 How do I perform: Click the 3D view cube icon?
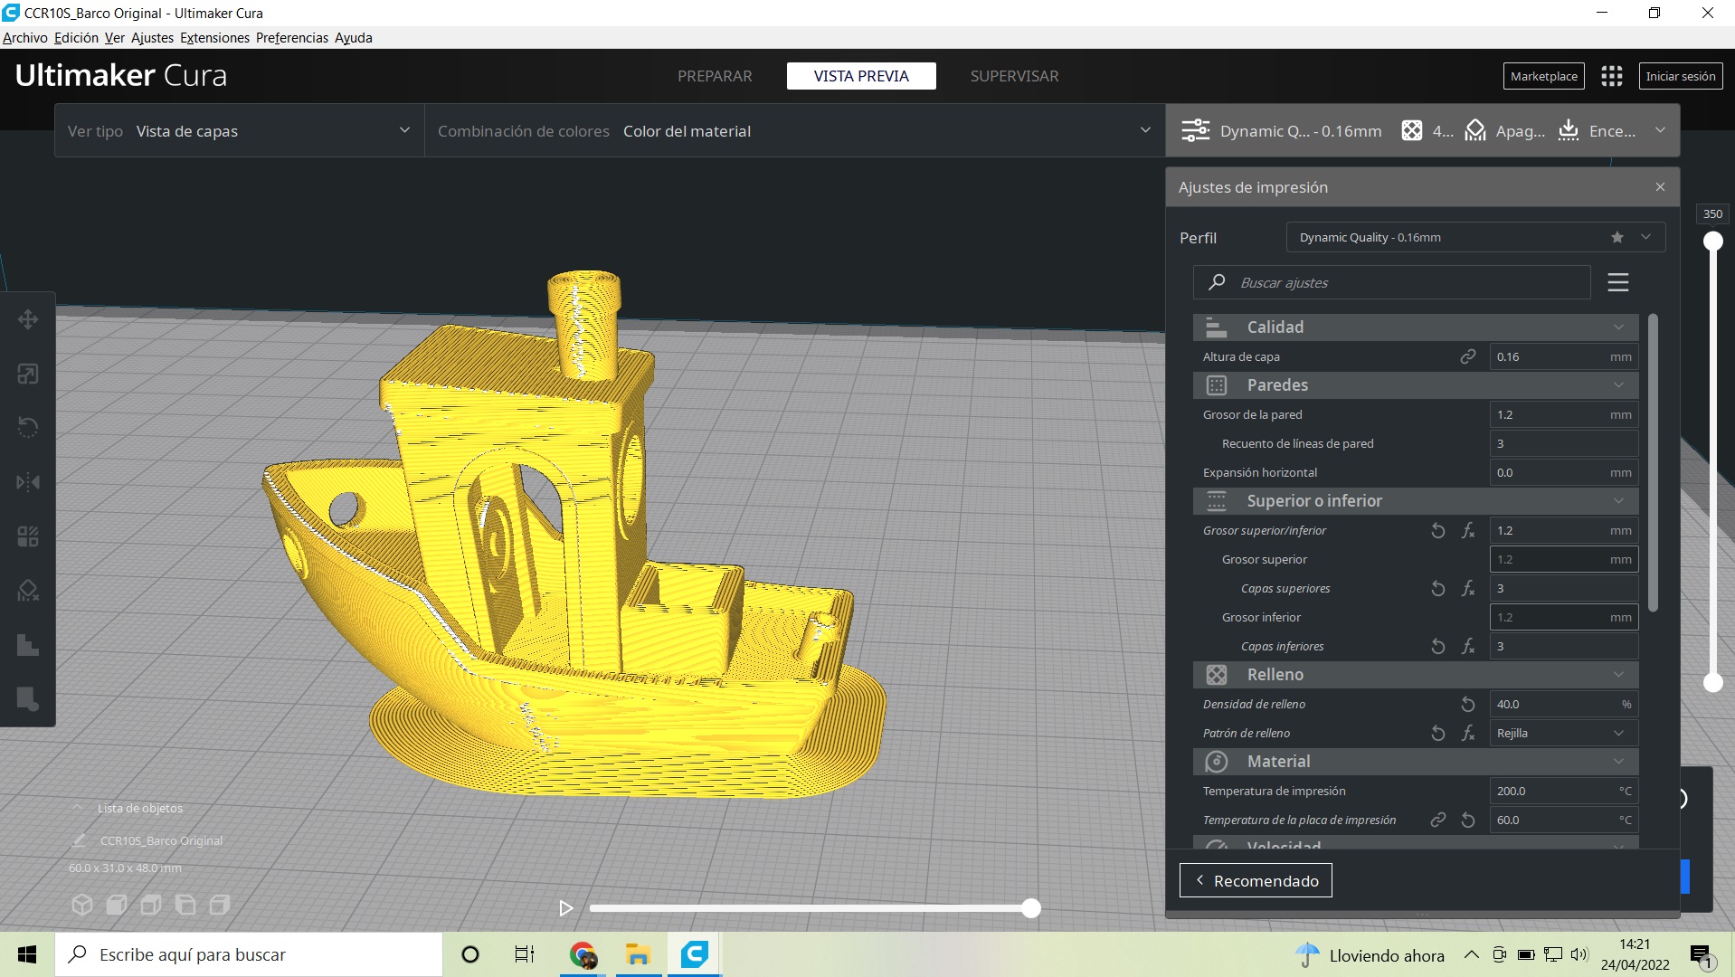click(x=82, y=905)
